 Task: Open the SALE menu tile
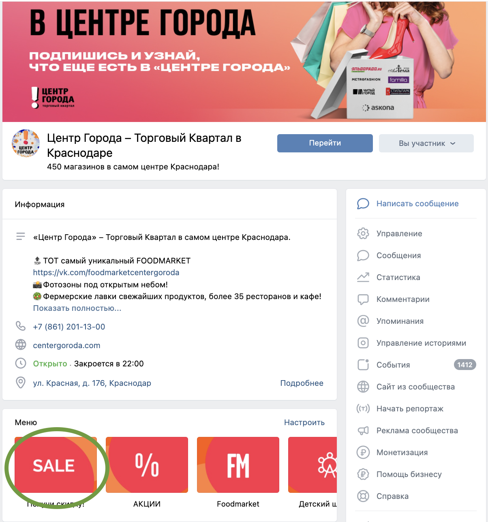pyautogui.click(x=56, y=465)
